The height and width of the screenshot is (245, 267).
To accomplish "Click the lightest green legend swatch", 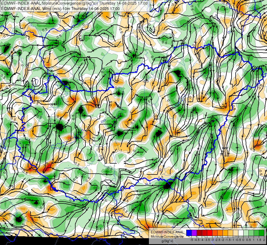I will point(246,233).
